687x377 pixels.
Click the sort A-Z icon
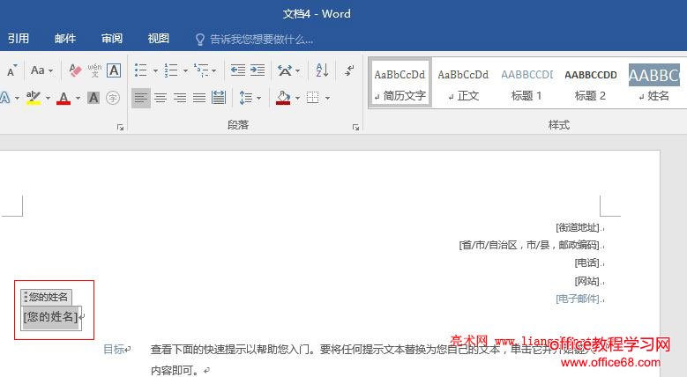click(322, 70)
